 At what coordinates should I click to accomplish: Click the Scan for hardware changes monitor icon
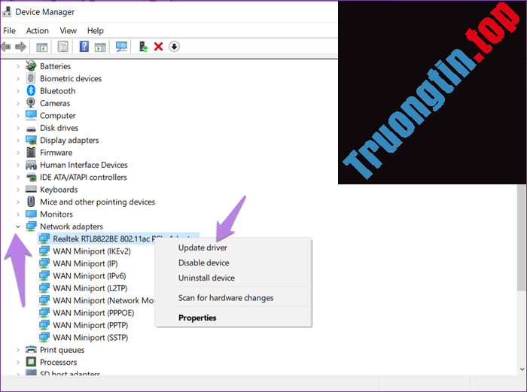(121, 47)
